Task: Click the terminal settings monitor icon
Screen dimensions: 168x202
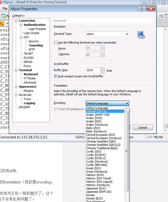Action: pos(141,35)
